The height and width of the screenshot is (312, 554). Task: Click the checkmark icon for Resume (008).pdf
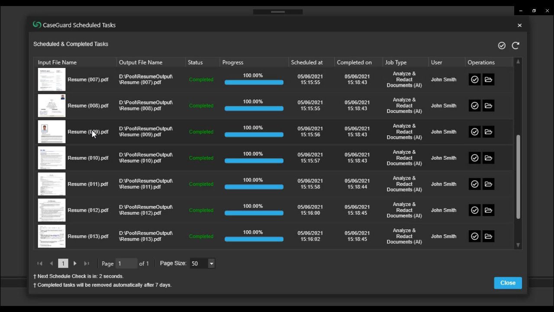tap(475, 106)
